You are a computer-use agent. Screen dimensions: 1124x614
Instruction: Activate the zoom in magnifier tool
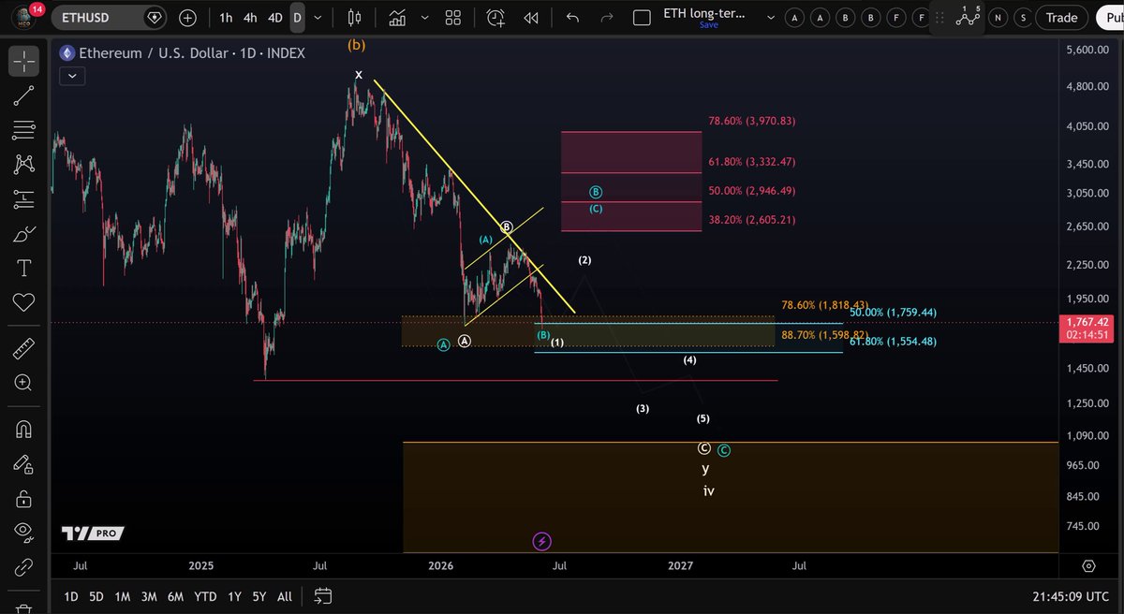pos(24,383)
